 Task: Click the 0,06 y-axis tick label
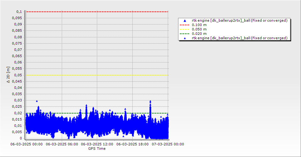(x=18, y=62)
